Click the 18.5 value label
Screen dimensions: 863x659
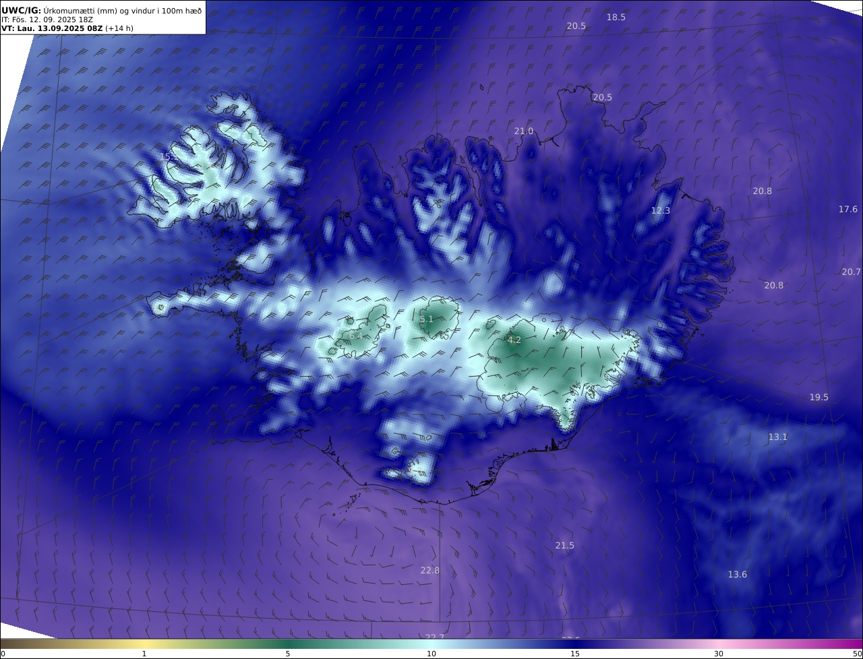pyautogui.click(x=616, y=18)
